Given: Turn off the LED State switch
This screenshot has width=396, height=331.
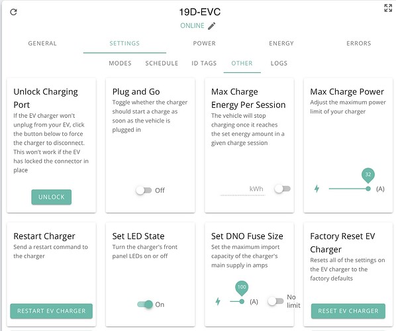Looking at the screenshot, I should click(145, 305).
